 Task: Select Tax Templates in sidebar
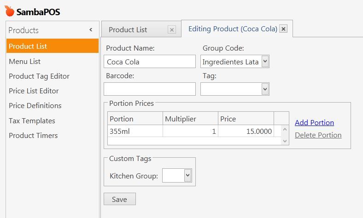pyautogui.click(x=32, y=121)
